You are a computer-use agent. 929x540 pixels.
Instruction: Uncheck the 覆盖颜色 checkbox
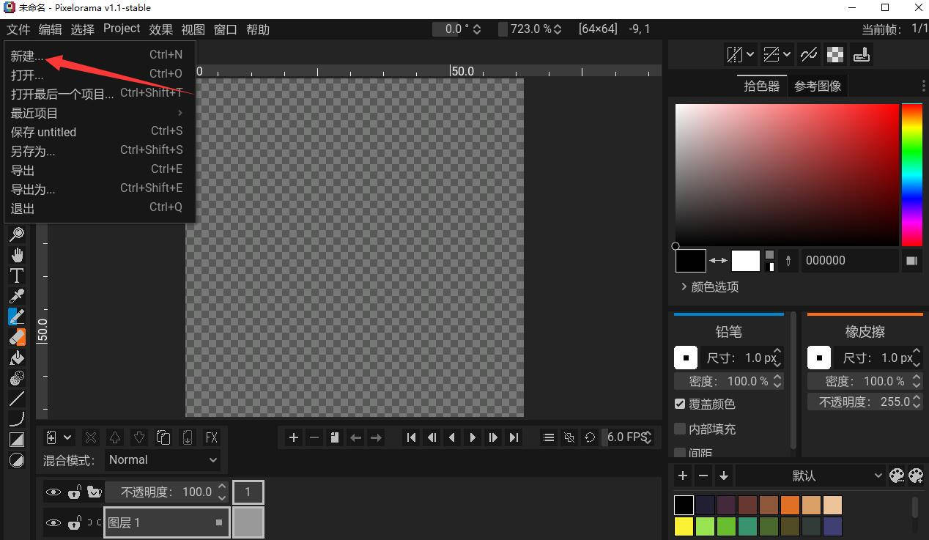point(680,404)
